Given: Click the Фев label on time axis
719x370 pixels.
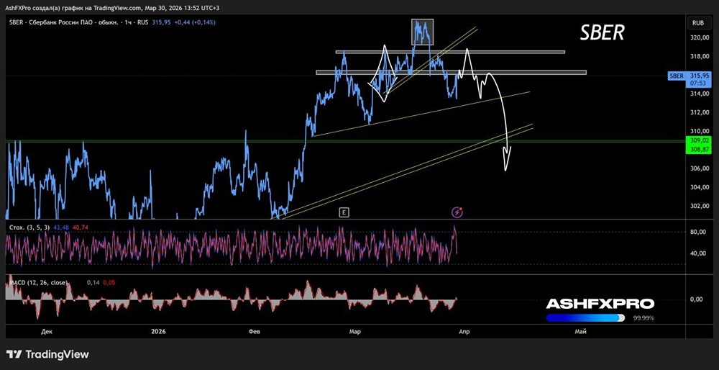Looking at the screenshot, I should 254,331.
